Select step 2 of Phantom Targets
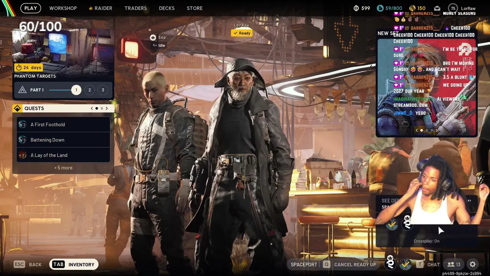Screen dimensions: 490x276 [90, 90]
